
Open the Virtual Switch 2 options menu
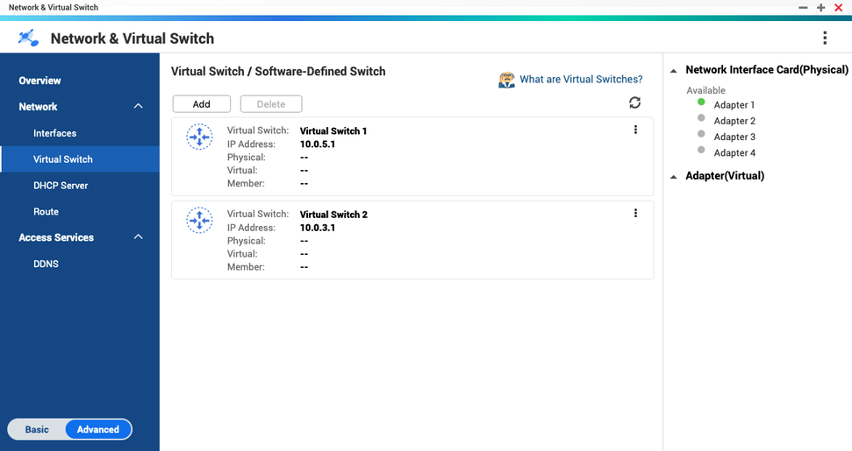point(635,213)
